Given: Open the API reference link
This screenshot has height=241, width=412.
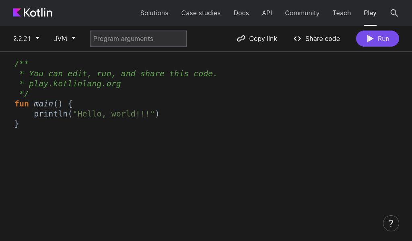Looking at the screenshot, I should point(267,13).
